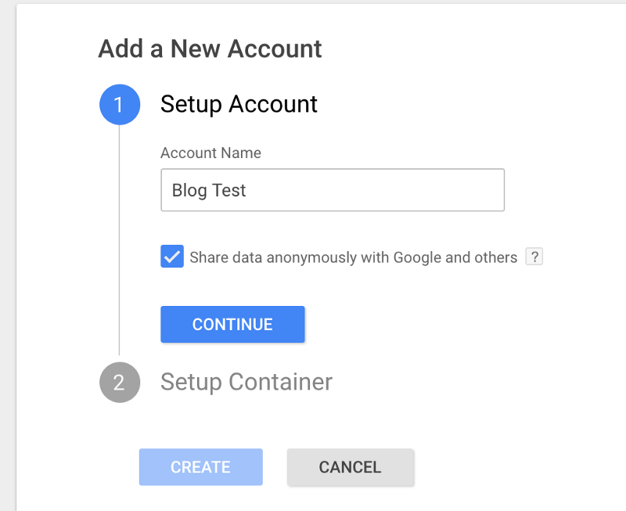Click the number 1 beside Setup Account

118,105
